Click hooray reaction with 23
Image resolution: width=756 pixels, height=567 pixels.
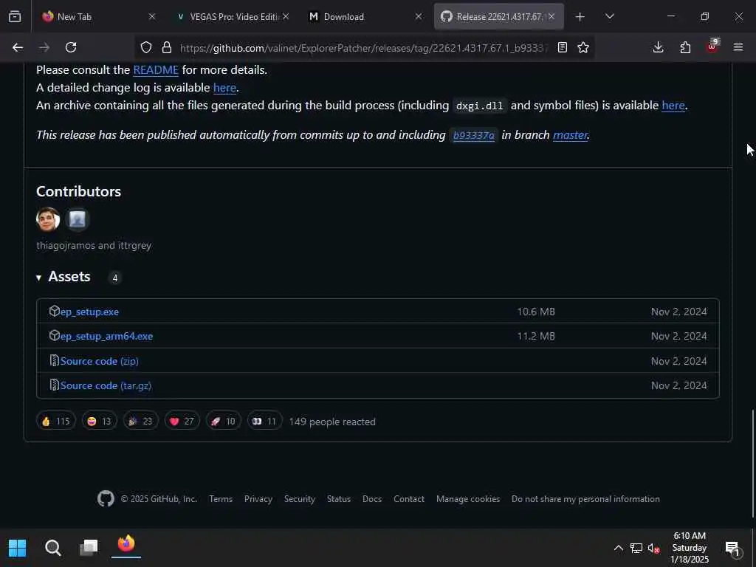point(140,422)
